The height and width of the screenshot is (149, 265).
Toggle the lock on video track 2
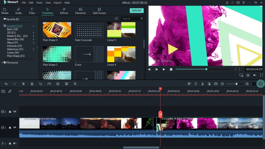10,112
